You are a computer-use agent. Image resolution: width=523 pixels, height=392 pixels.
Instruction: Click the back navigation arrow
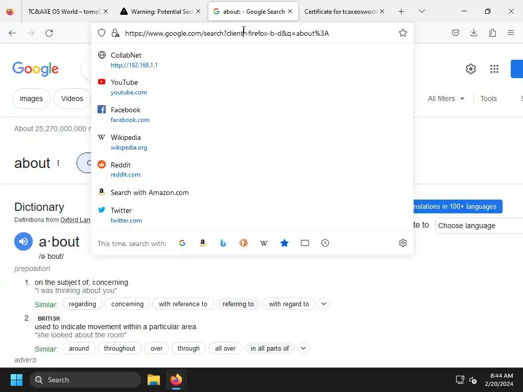[12, 33]
